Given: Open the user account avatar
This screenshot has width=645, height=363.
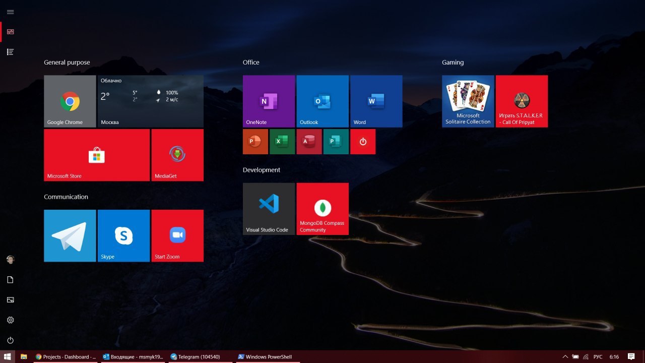Looking at the screenshot, I should (x=10, y=260).
